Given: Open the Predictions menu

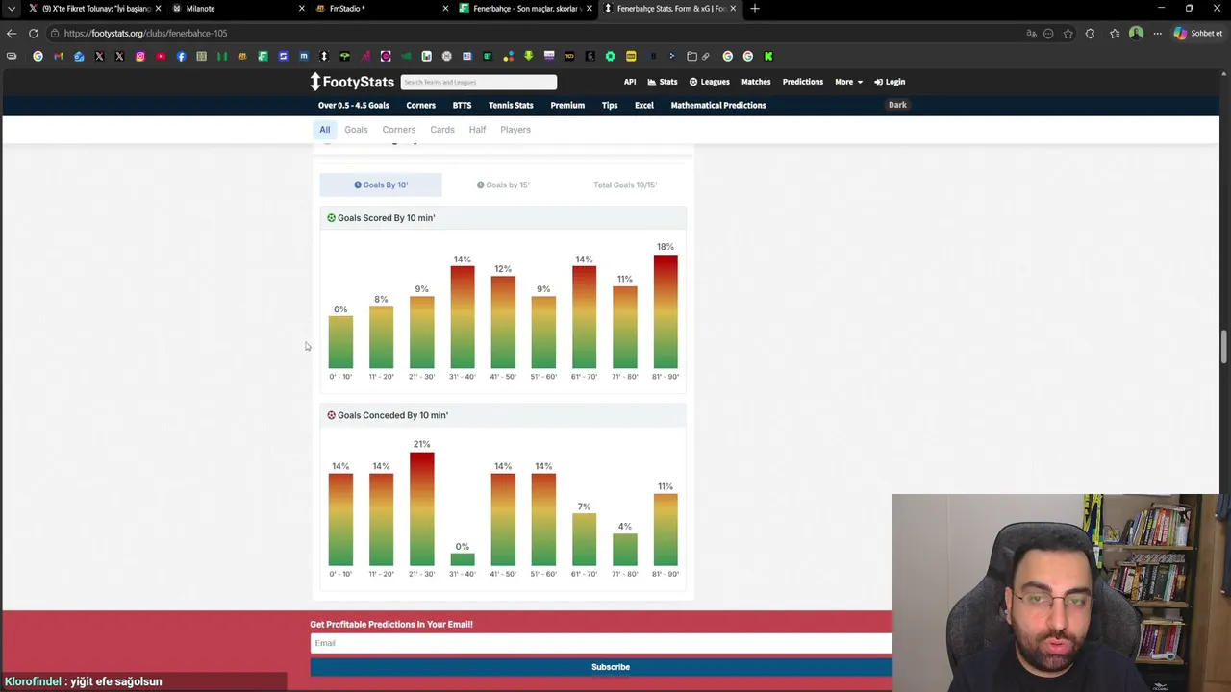Looking at the screenshot, I should [x=803, y=82].
